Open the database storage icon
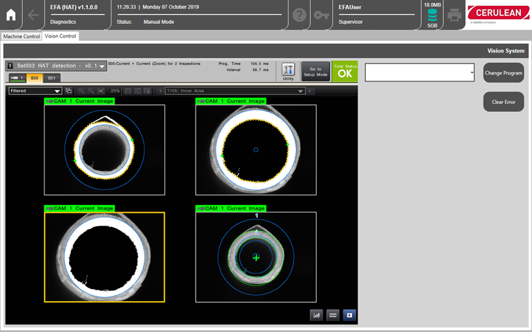532x332 pixels. point(431,14)
